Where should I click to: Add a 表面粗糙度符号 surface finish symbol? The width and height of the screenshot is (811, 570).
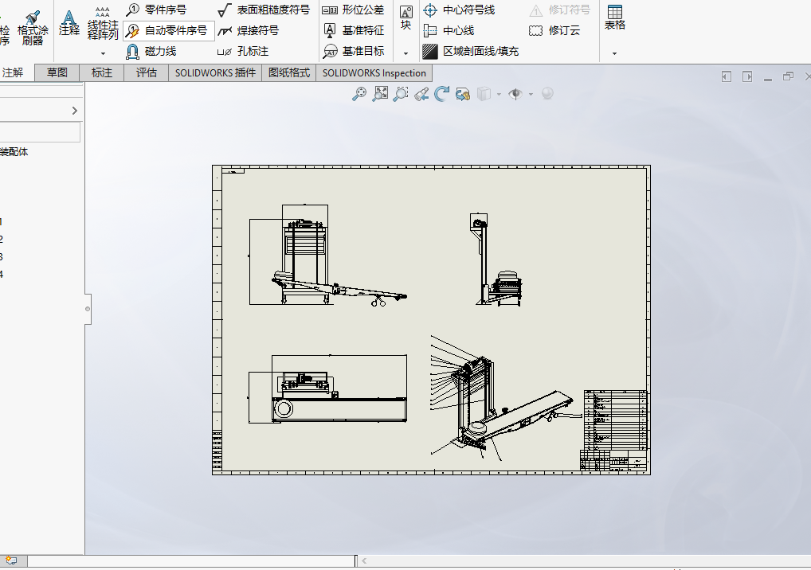point(264,10)
